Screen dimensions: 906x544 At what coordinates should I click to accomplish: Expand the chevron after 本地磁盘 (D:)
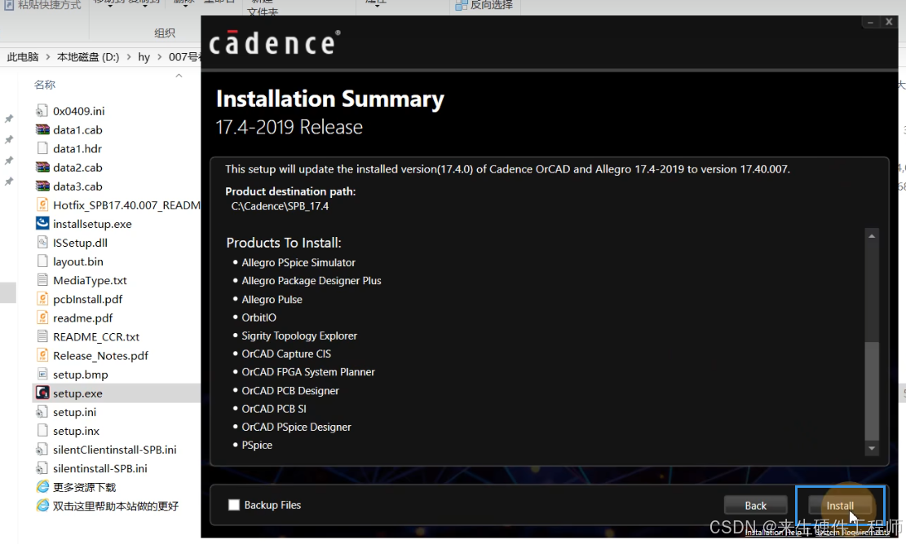click(128, 57)
